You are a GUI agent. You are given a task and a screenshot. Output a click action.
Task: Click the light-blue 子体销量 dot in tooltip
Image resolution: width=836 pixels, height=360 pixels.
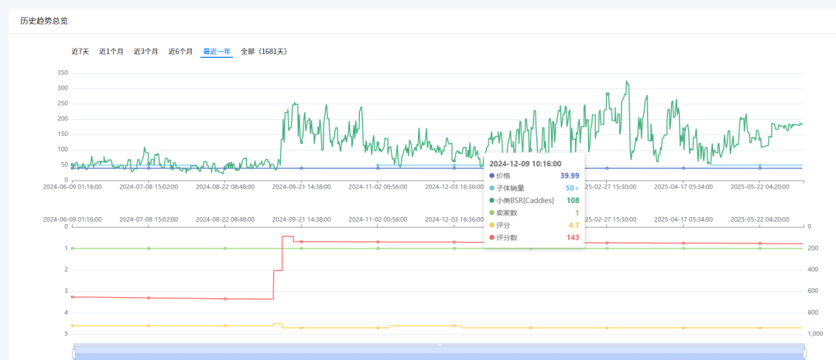tap(492, 188)
